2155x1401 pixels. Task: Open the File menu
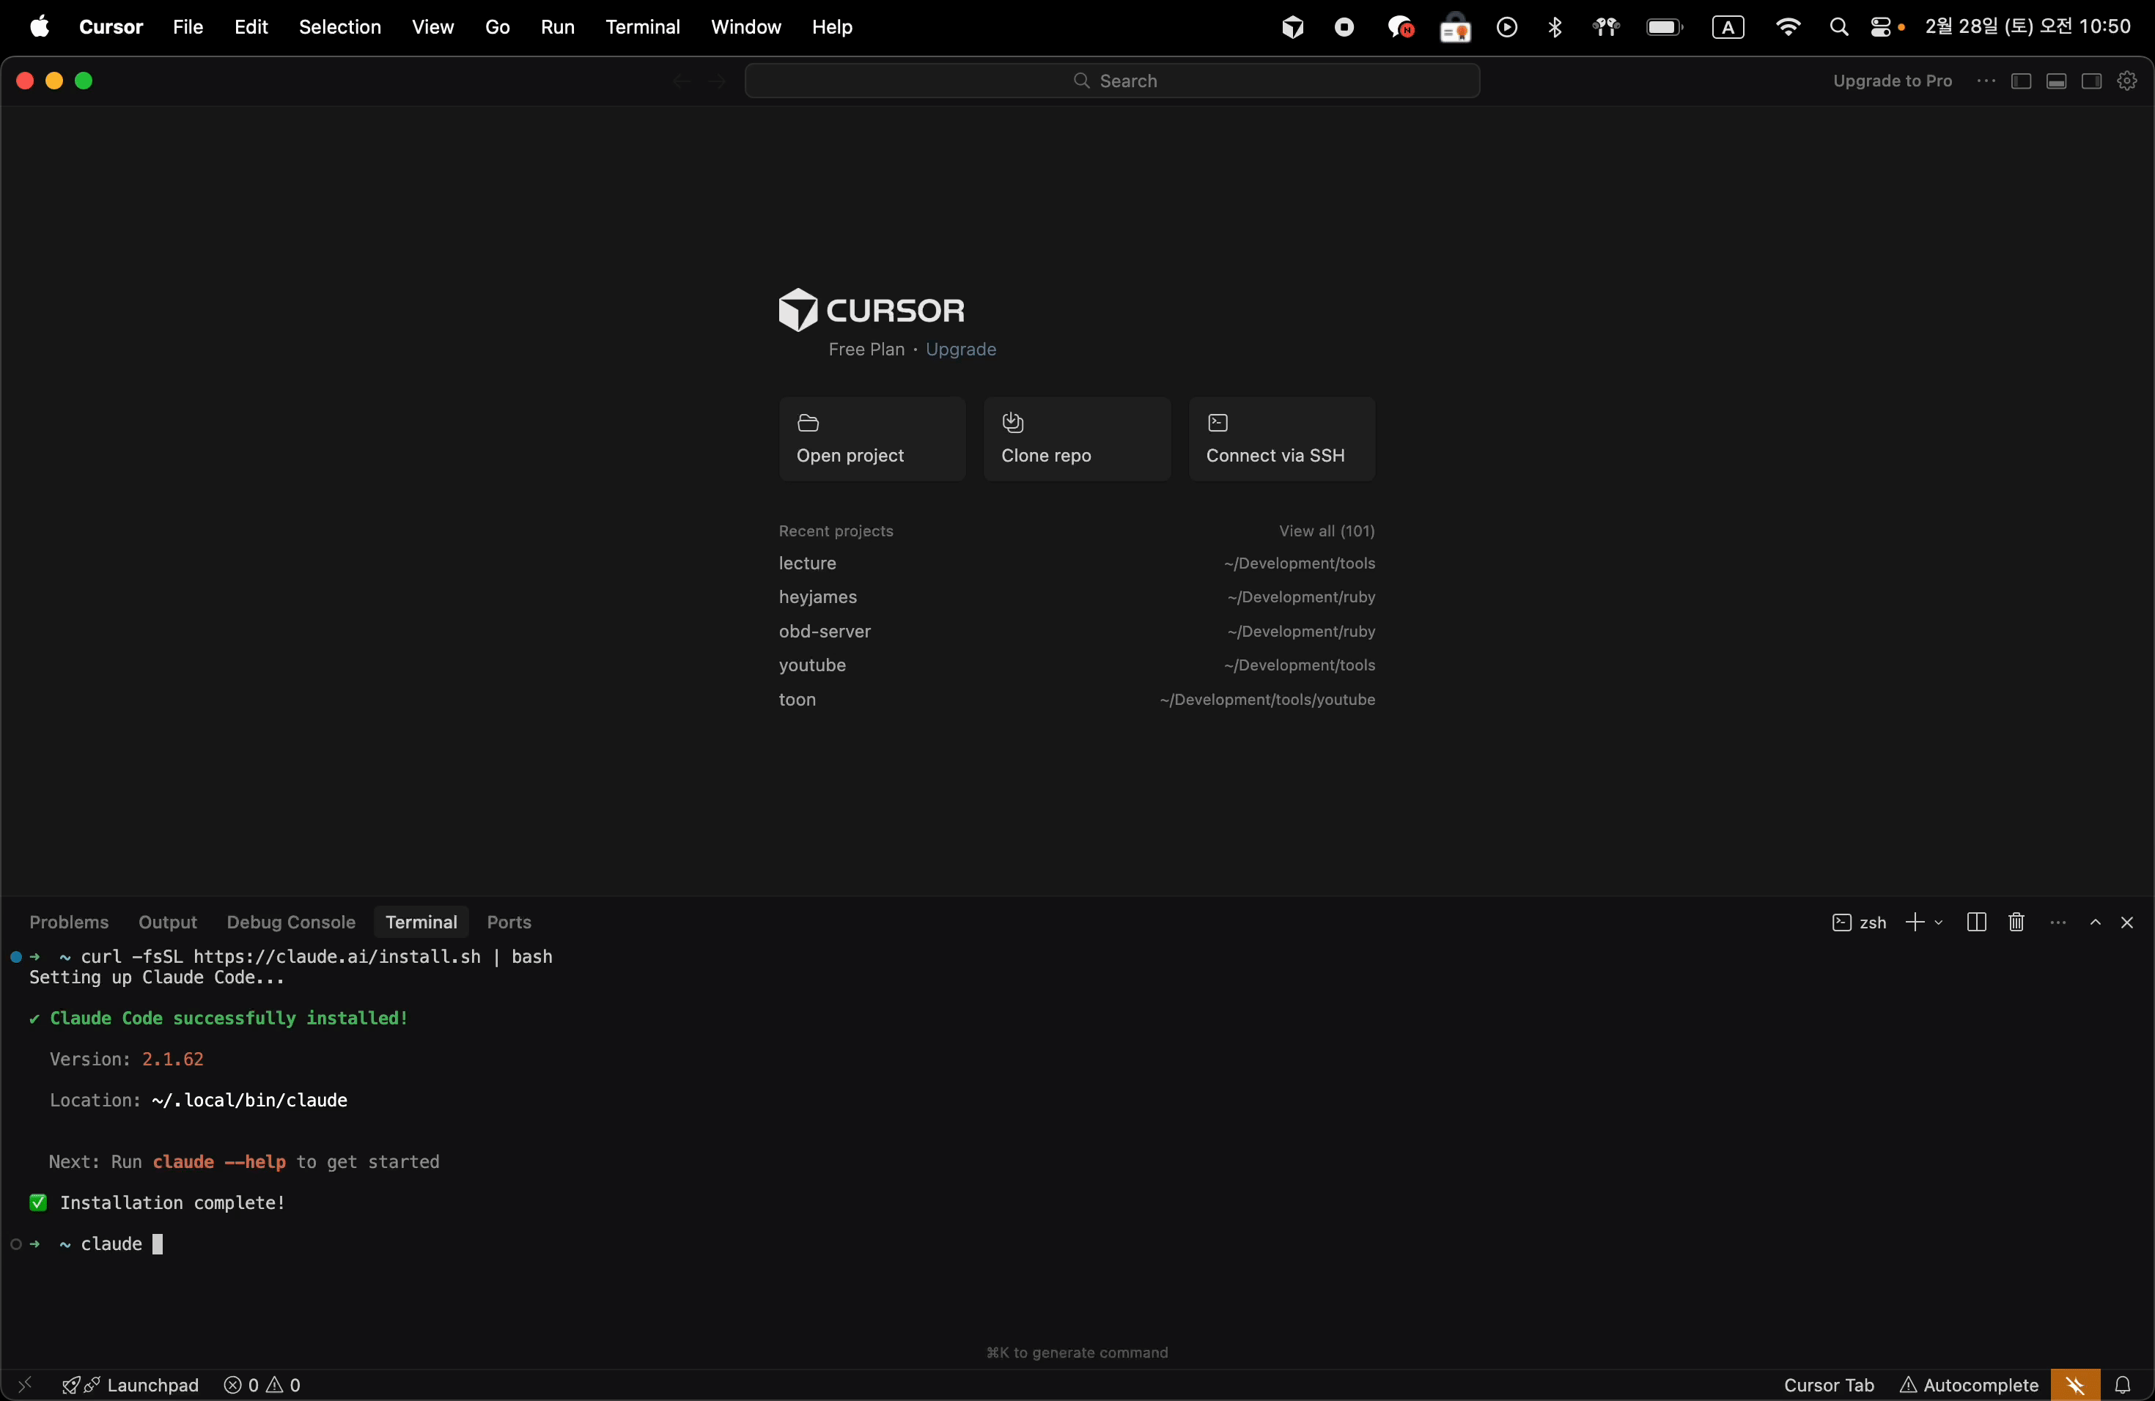pyautogui.click(x=188, y=27)
